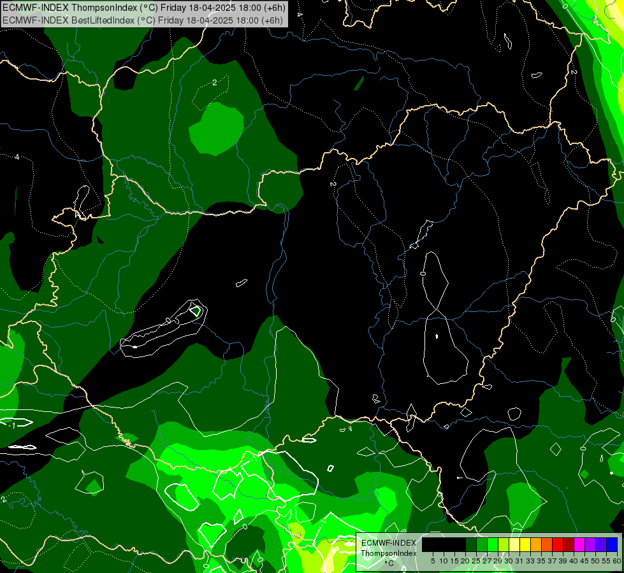Viewport: 624px width, 573px height.
Task: Click the dark red swatch between 39 and 40
Action: (x=569, y=544)
